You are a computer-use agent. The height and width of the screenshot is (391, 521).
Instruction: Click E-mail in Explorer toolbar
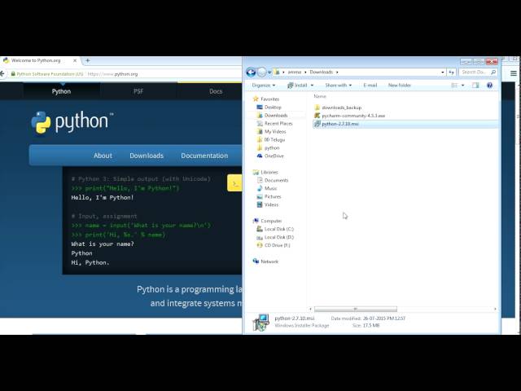pos(370,86)
